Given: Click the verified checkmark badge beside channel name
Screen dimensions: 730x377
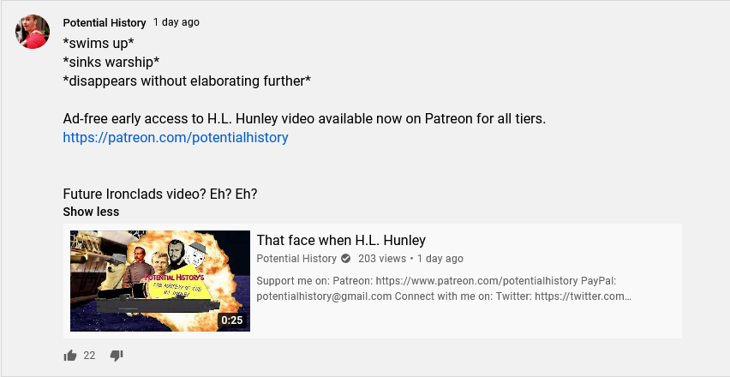Looking at the screenshot, I should click(345, 258).
